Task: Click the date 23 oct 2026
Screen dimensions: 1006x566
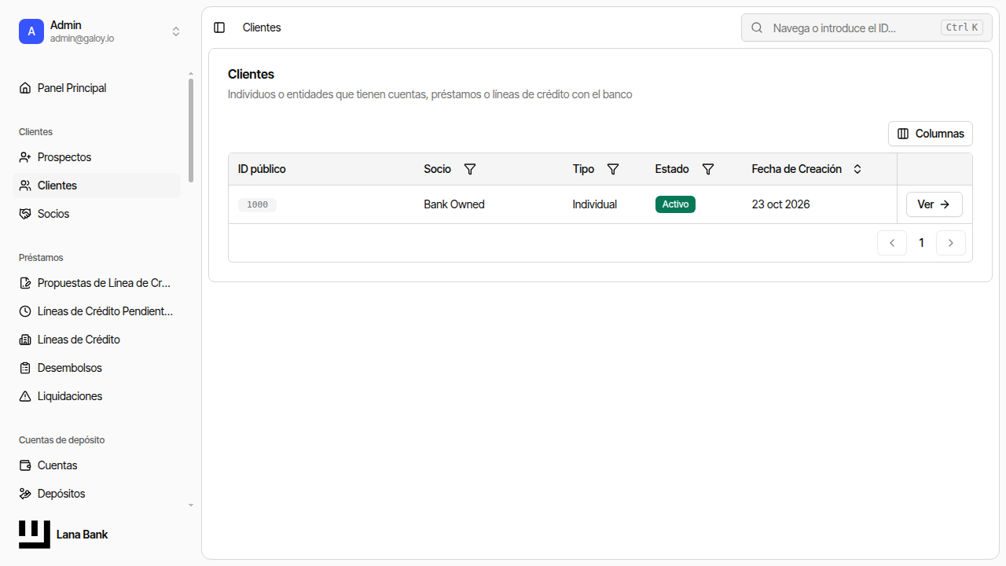Action: pos(780,204)
